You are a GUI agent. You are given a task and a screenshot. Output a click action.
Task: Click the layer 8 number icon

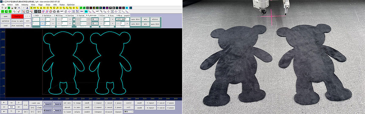click(x=113, y=8)
